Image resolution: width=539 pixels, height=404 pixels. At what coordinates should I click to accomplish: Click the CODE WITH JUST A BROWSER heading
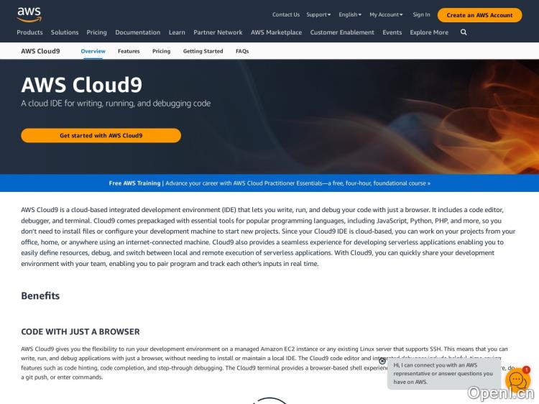click(80, 332)
